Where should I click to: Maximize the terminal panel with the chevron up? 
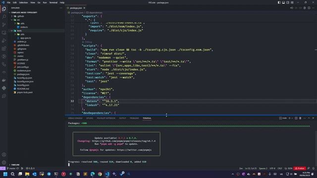point(309,118)
